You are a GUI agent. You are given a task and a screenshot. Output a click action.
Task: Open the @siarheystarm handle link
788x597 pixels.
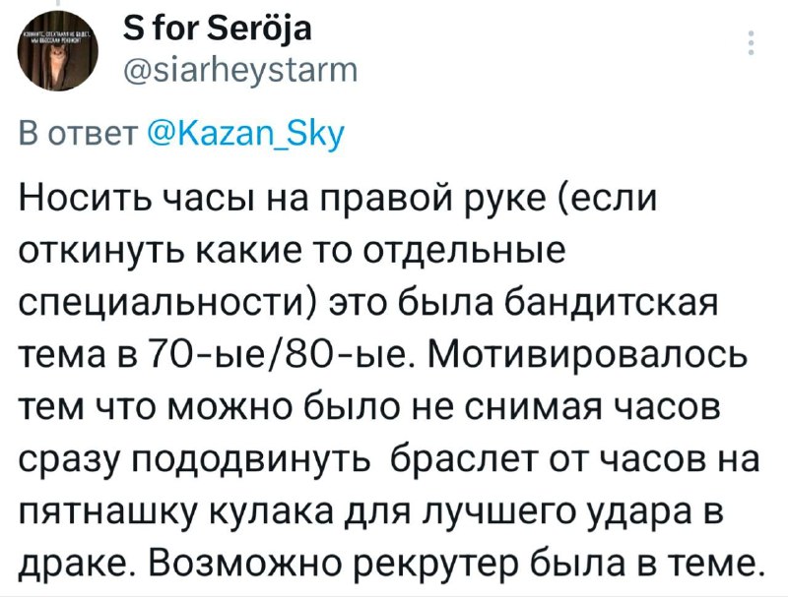click(240, 70)
